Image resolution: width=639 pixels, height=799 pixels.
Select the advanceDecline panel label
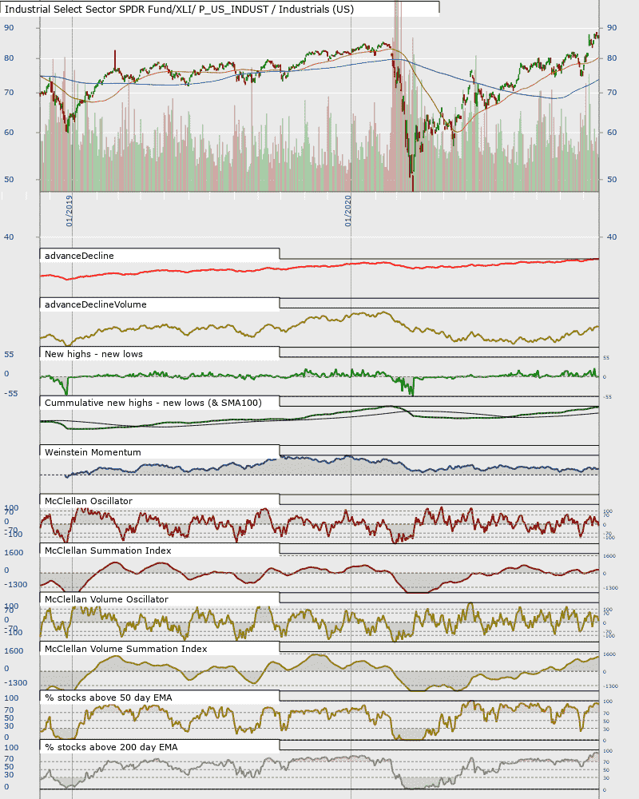[x=79, y=256]
